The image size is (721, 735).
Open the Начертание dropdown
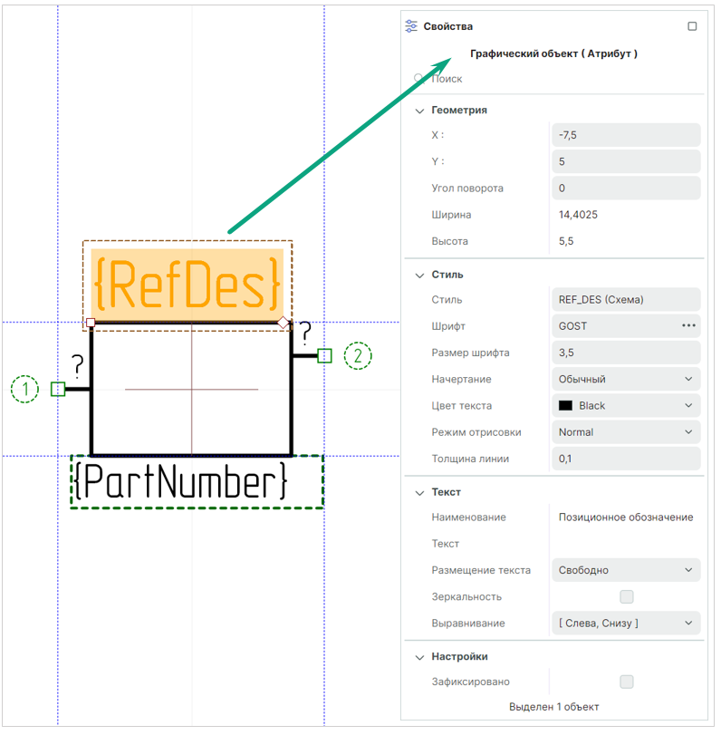coord(626,379)
